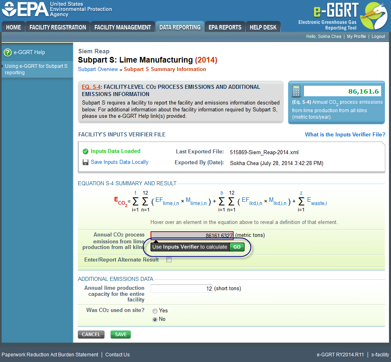Open the FACILITY MANAGEMENT tab
This screenshot has width=391, height=362.
123,27
